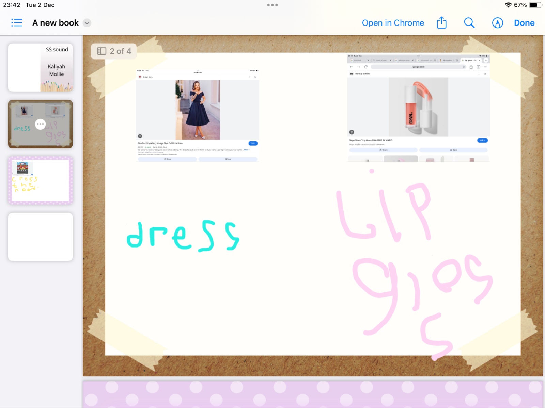This screenshot has width=545, height=408.
Task: Tap the lip gloss product screenshot
Action: point(418,107)
